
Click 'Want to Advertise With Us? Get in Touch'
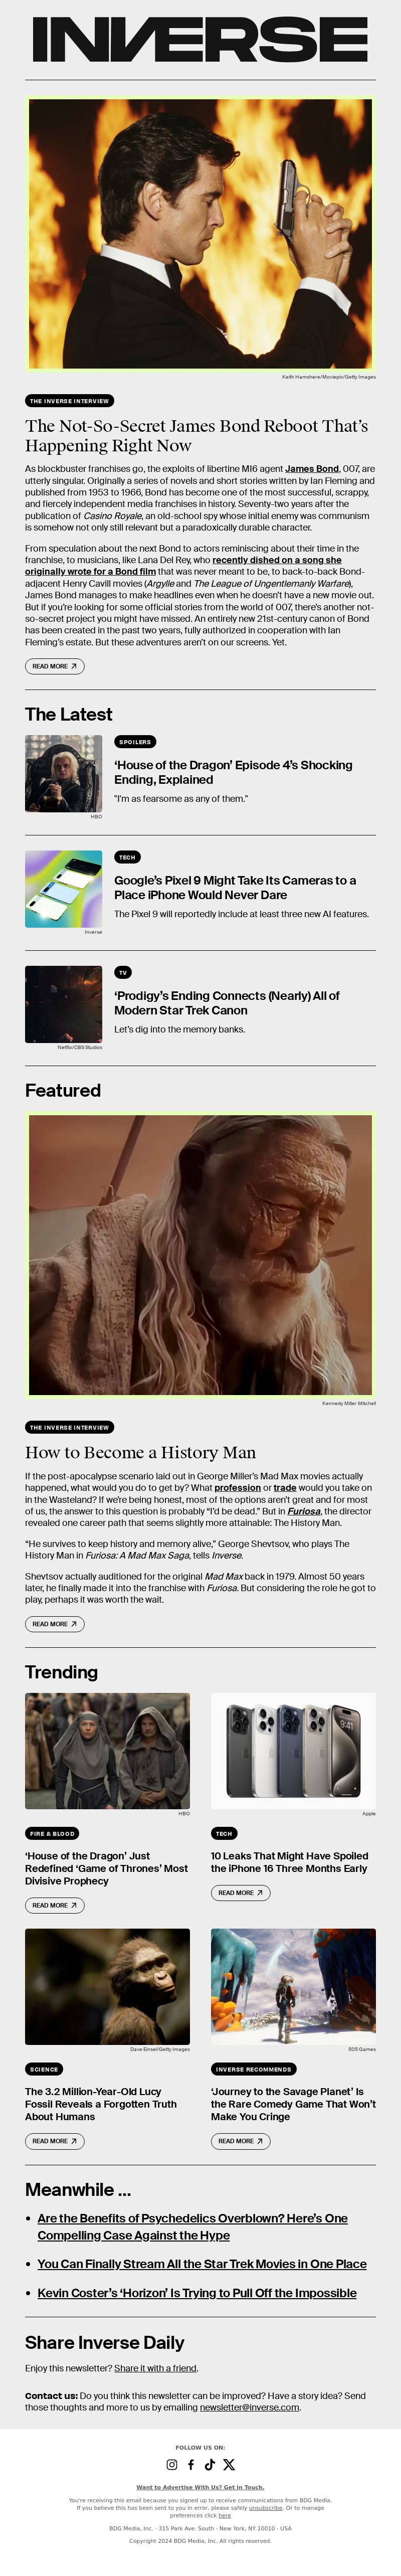click(200, 2487)
